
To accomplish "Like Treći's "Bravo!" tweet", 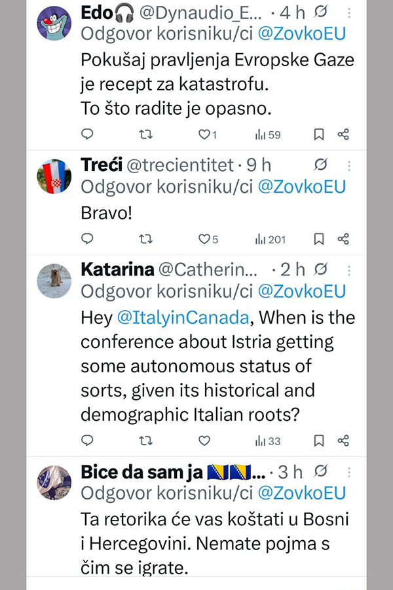I will click(x=204, y=239).
